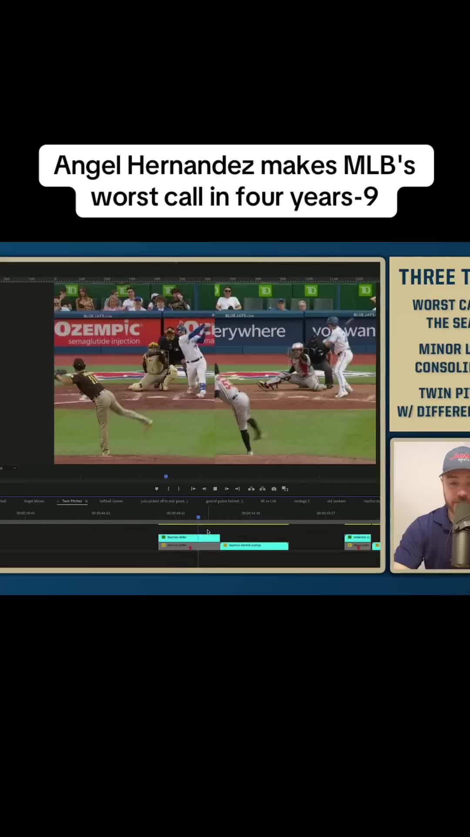
Task: Select the gray clip below bauman slider
Action: point(189,545)
